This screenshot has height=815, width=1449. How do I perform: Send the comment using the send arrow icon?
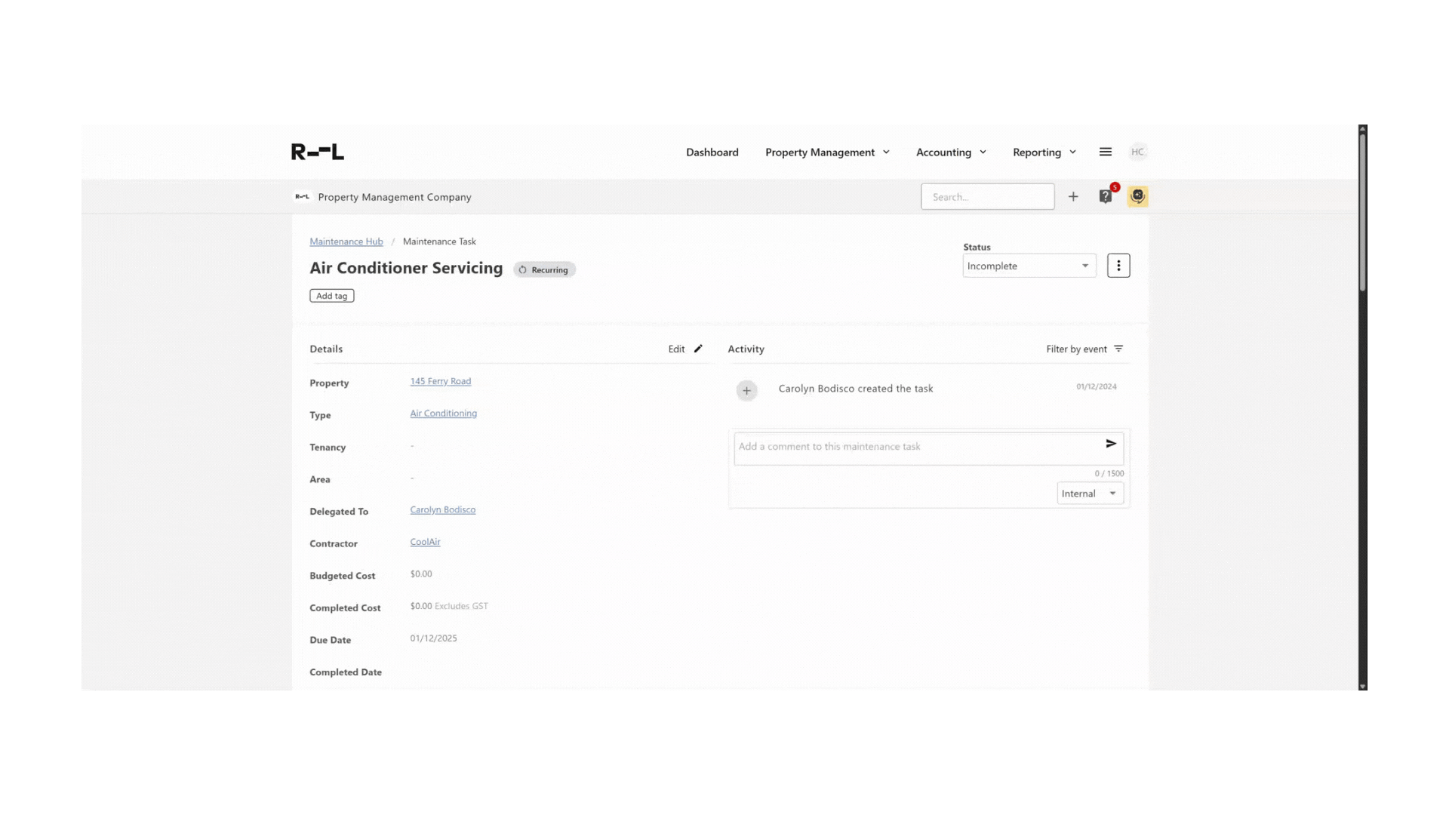click(1110, 444)
